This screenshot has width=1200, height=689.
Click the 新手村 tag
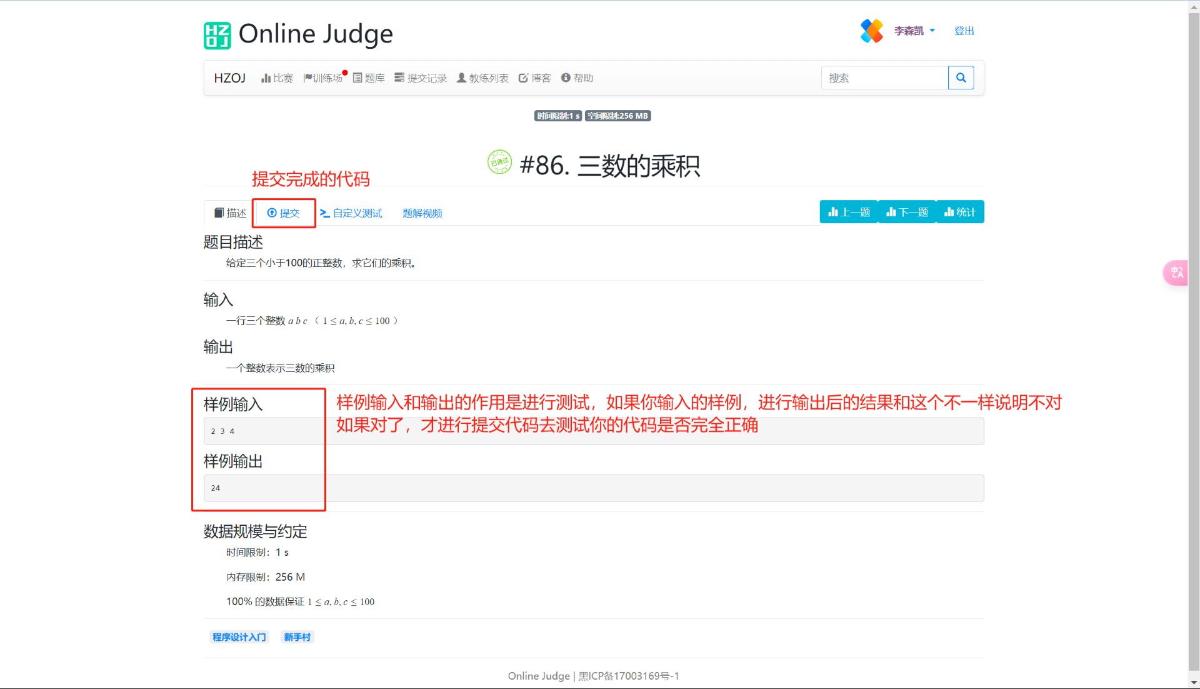[297, 637]
